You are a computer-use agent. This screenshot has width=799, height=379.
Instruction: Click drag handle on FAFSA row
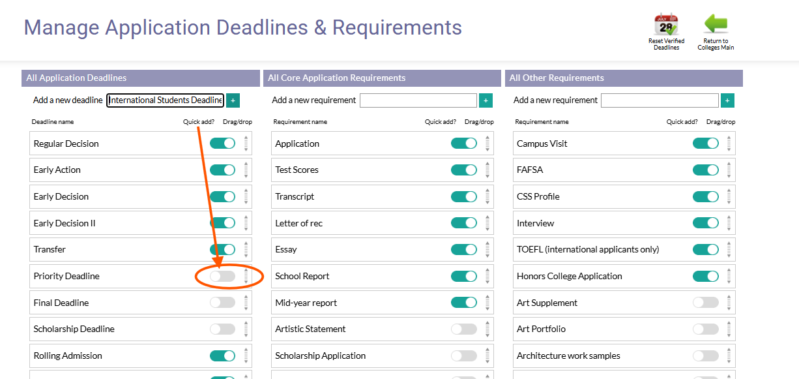[729, 170]
